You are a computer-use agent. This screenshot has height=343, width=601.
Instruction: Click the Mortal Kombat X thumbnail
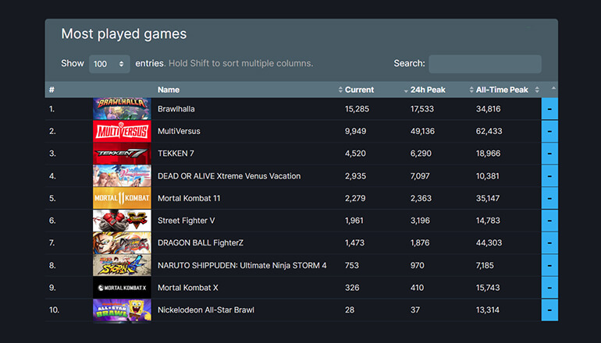(122, 288)
